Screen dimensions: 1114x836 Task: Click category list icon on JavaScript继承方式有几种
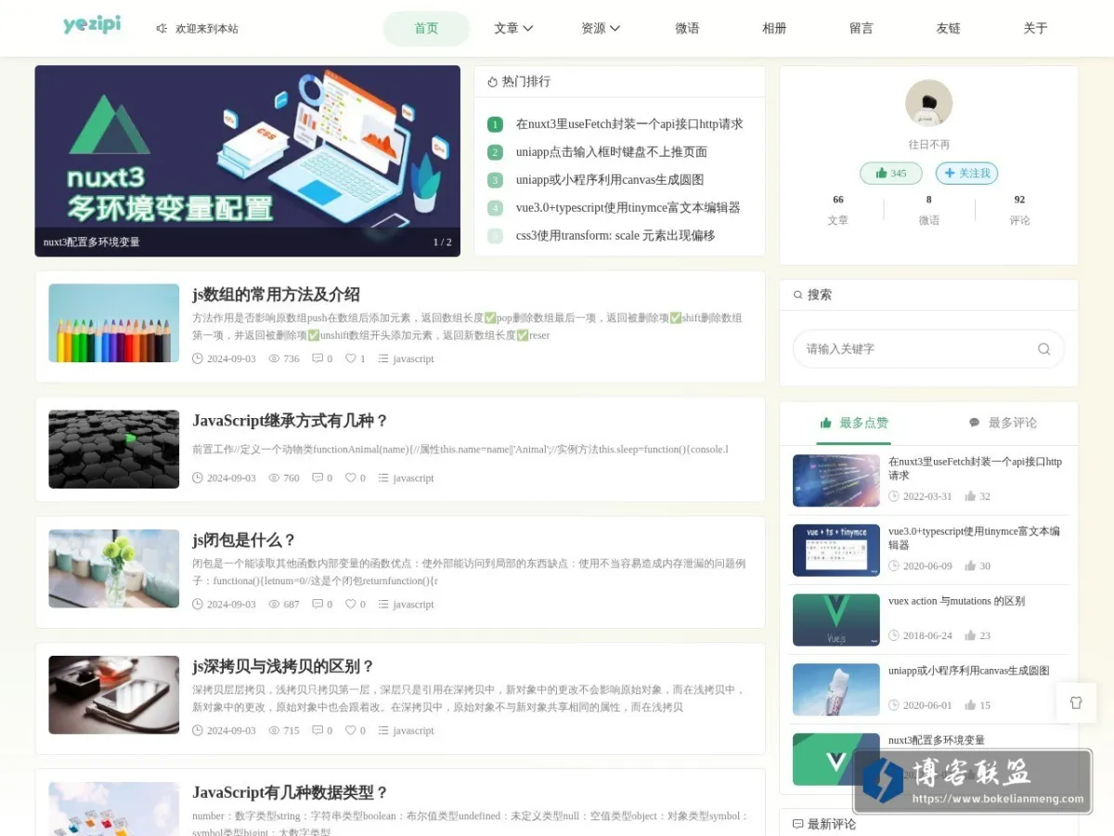pyautogui.click(x=383, y=478)
